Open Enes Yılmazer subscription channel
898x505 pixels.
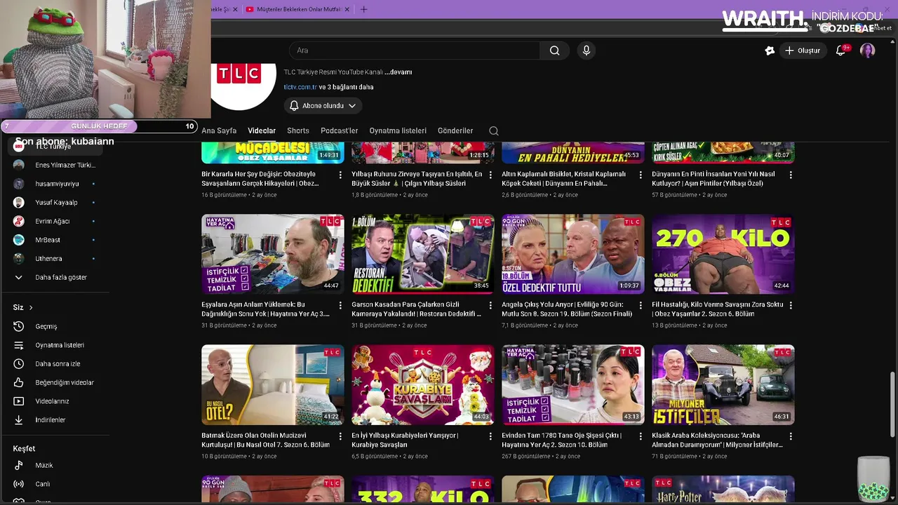pyautogui.click(x=55, y=165)
